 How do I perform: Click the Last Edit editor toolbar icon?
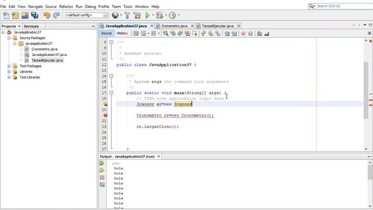click(x=136, y=34)
